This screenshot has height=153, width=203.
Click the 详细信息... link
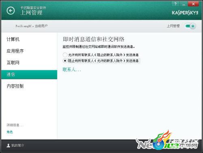(15, 125)
